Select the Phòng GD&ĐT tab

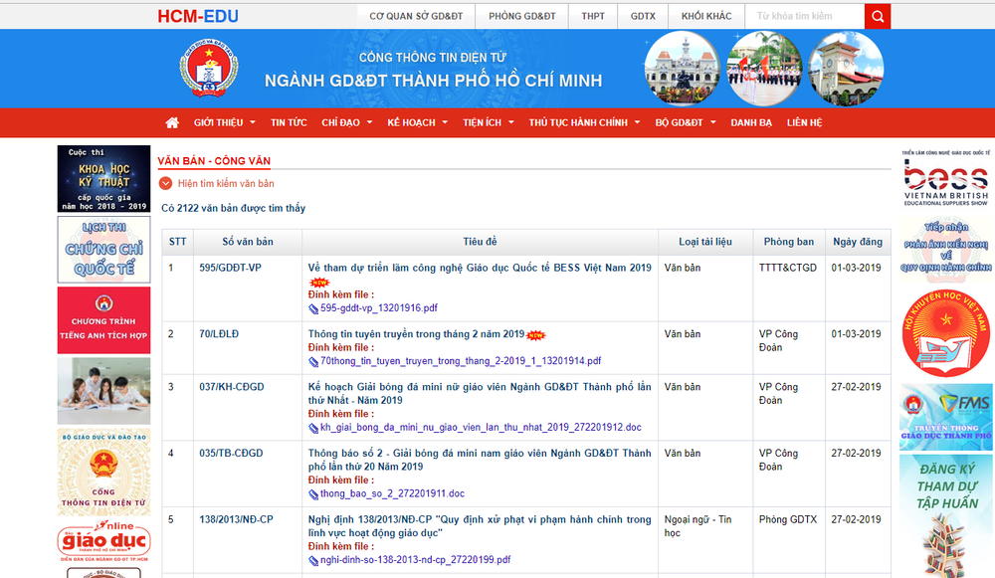pos(522,17)
